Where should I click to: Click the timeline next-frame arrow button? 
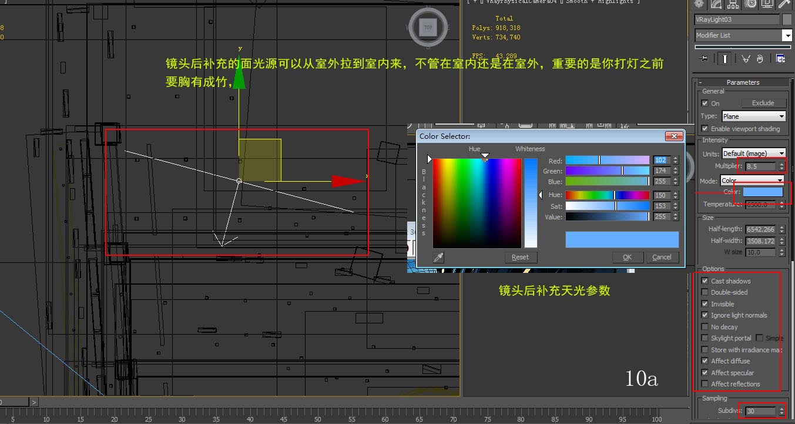point(34,402)
